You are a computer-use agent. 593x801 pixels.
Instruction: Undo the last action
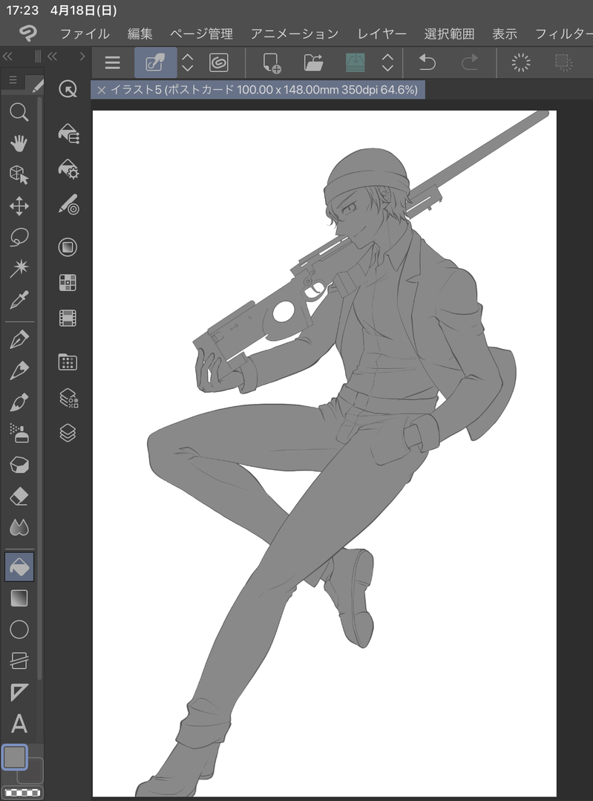tap(427, 62)
